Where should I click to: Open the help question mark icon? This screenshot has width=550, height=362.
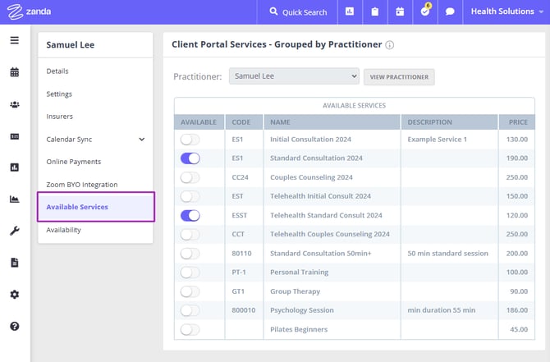tap(14, 326)
